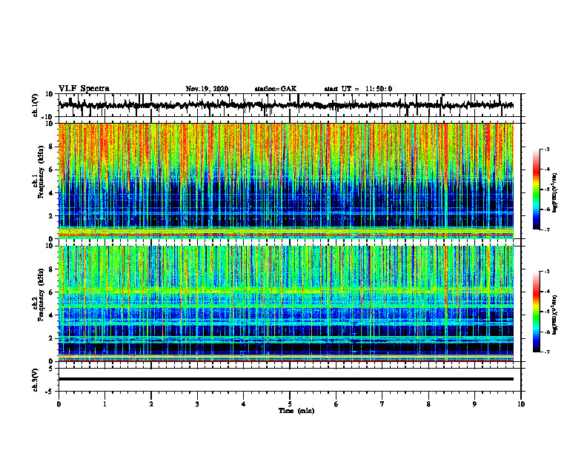The width and height of the screenshot is (587, 453).
Task: Click the "9" tick on the time axis
Action: 474,404
